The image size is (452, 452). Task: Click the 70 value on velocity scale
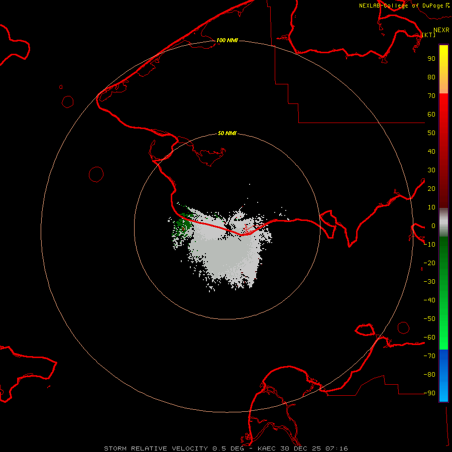(x=431, y=96)
